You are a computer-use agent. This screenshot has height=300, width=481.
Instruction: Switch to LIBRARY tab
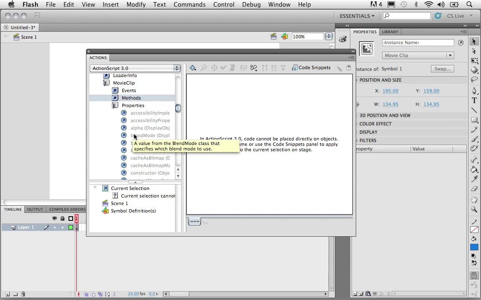click(390, 32)
